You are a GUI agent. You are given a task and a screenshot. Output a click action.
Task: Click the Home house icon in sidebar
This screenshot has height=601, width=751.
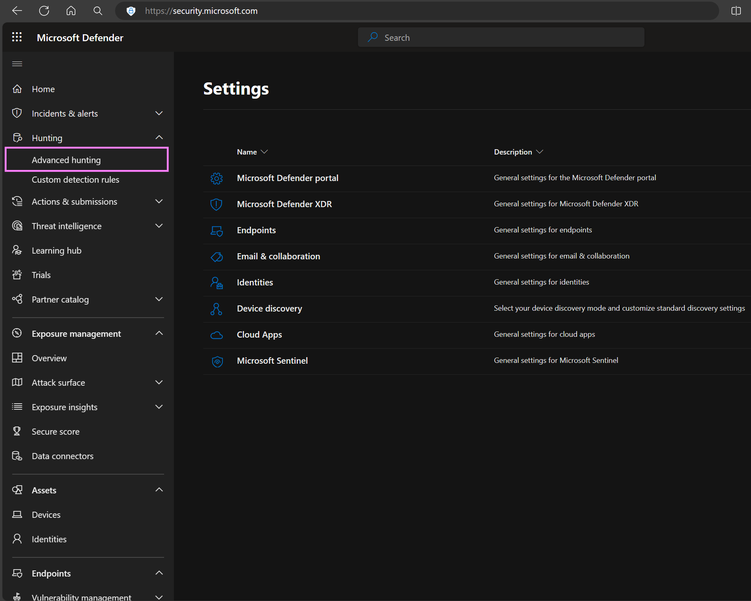[17, 89]
